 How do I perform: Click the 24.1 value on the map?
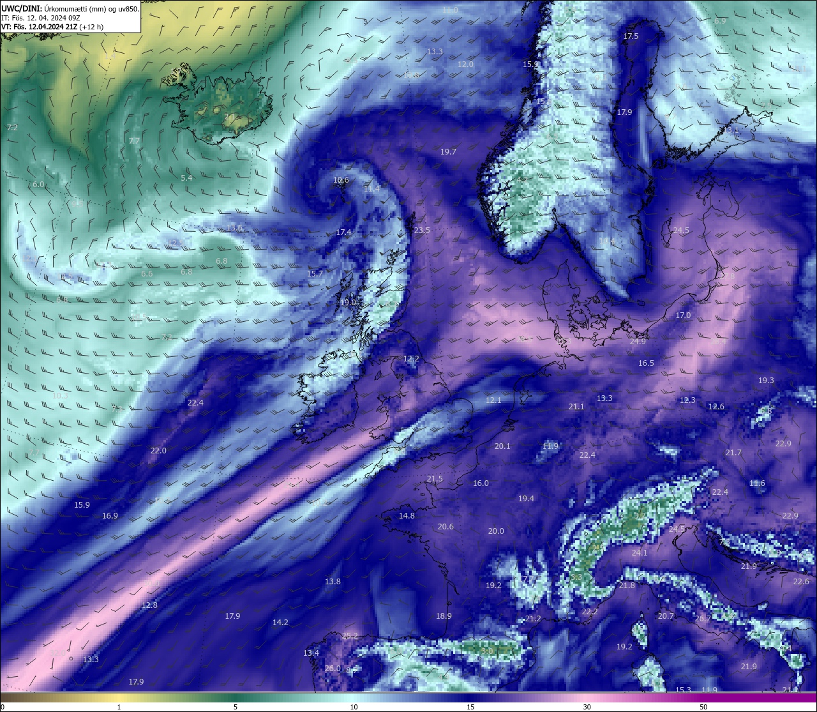click(640, 553)
